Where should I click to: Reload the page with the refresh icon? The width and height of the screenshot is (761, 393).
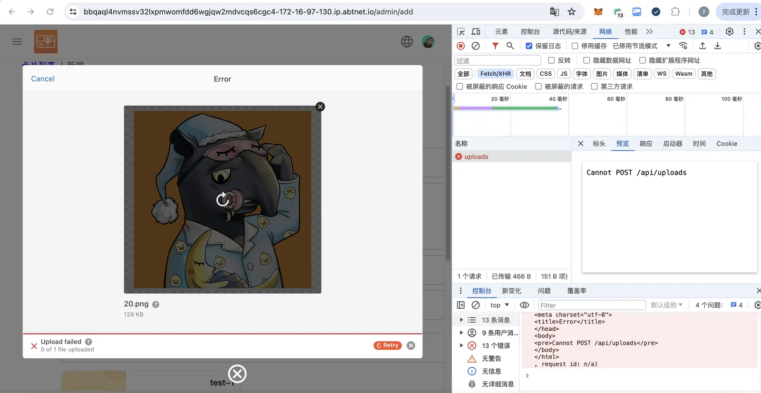(x=50, y=11)
